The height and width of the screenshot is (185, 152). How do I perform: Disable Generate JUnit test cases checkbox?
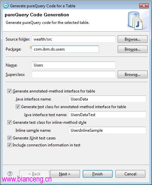pyautogui.click(x=9, y=138)
